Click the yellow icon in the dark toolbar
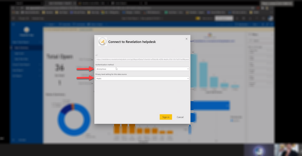Image resolution: width=302 pixels, height=156 pixels. pos(197,18)
